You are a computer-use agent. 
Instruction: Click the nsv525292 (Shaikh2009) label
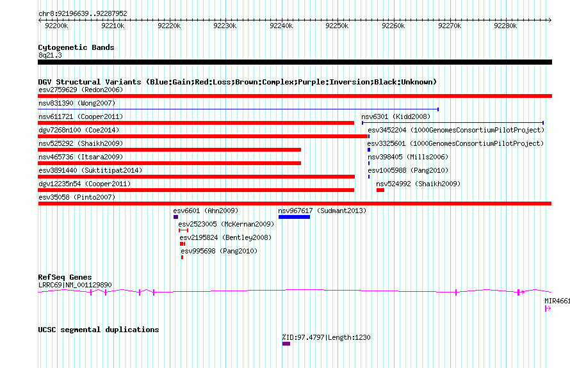[x=81, y=143]
